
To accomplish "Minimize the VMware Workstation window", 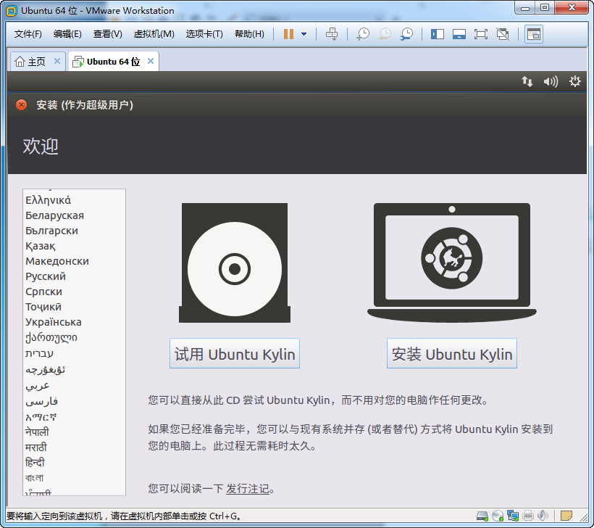I will click(525, 8).
